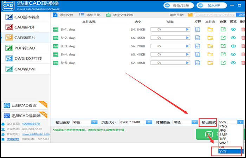Open file 8-5.dwg via its open icon

[x=198, y=63]
